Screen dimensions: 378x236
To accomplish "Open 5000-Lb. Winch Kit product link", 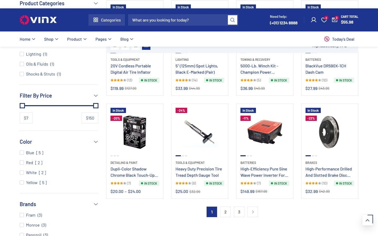I will (259, 69).
